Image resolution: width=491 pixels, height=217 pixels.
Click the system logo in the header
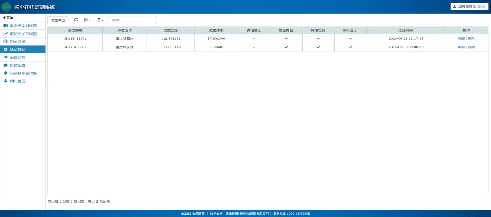7,7
